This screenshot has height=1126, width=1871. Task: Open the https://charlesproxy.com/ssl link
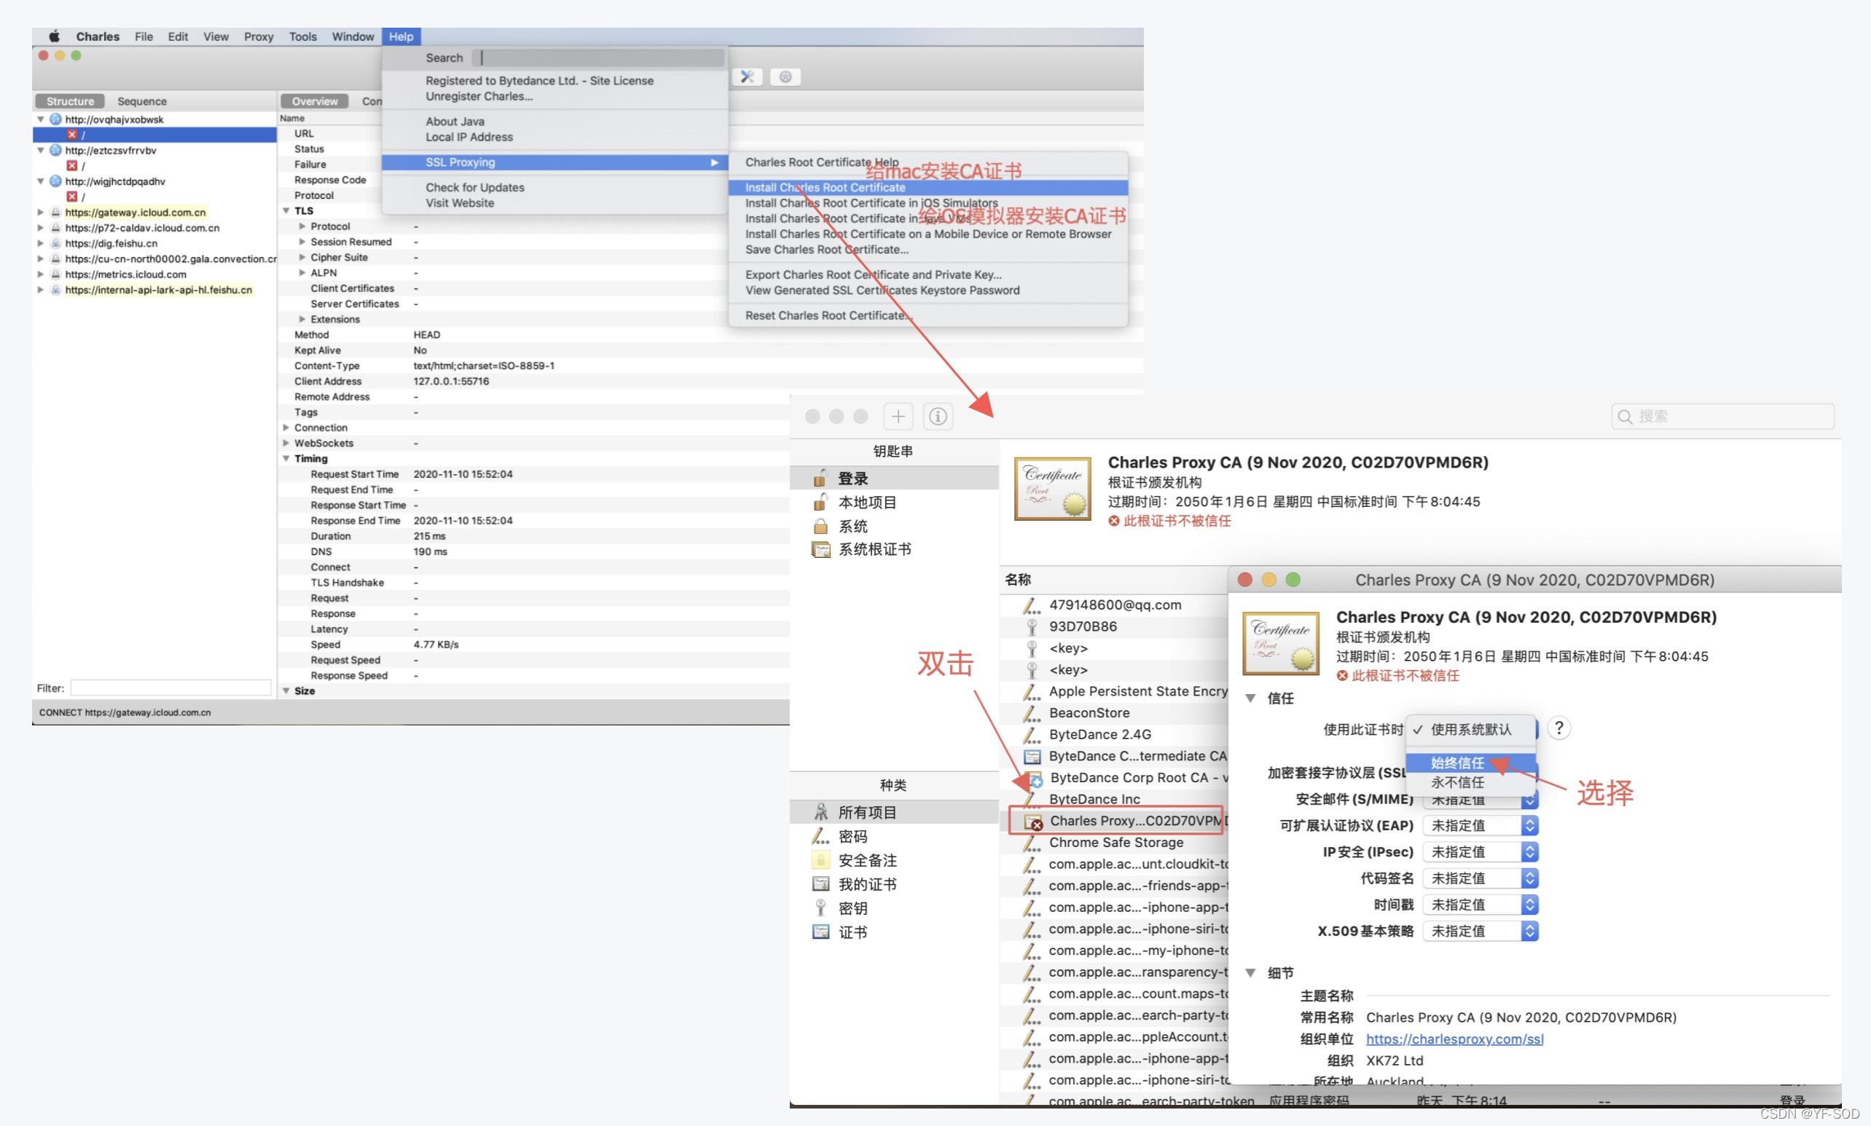coord(1454,1039)
